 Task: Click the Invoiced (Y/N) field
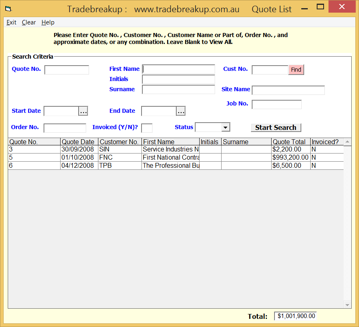[147, 128]
